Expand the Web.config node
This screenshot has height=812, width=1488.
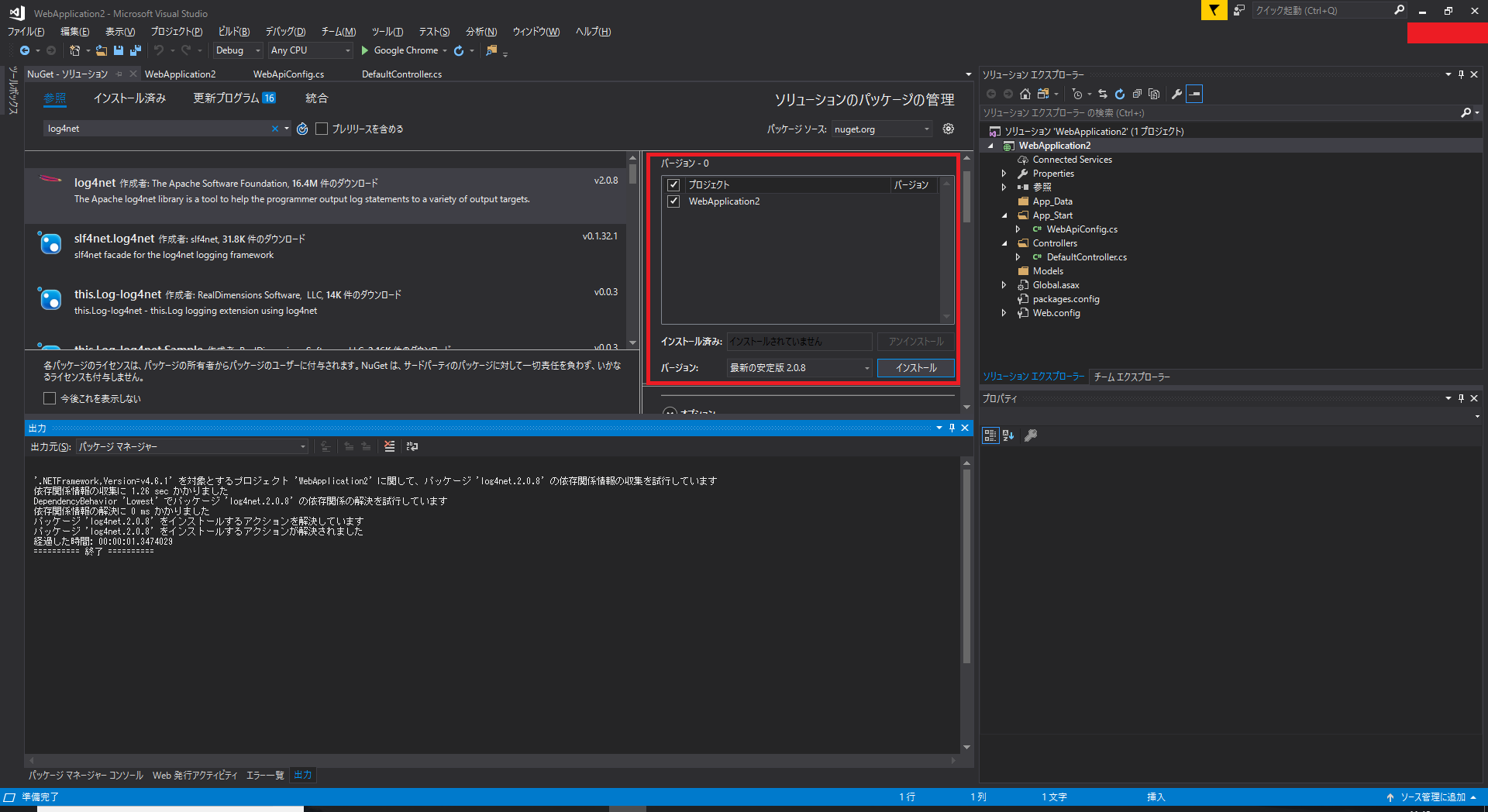click(1004, 313)
